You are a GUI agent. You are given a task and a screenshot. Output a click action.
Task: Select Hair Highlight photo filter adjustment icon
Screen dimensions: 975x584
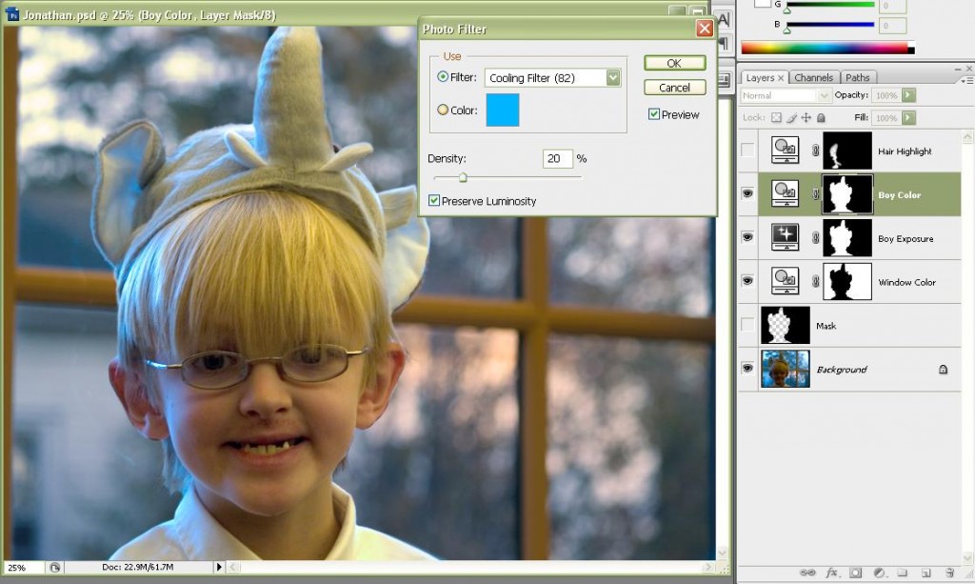pyautogui.click(x=786, y=151)
